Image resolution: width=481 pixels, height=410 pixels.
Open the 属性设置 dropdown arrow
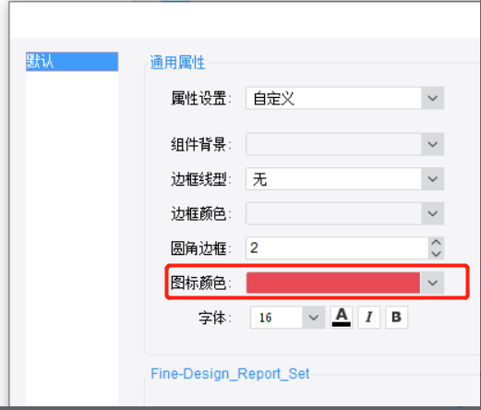pyautogui.click(x=433, y=98)
